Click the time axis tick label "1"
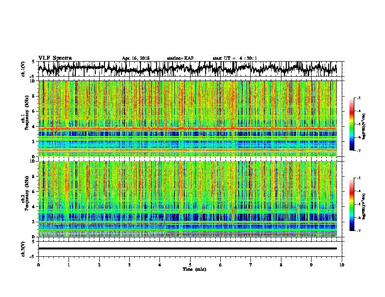Screen dimensions: 385x297 (x=69, y=265)
